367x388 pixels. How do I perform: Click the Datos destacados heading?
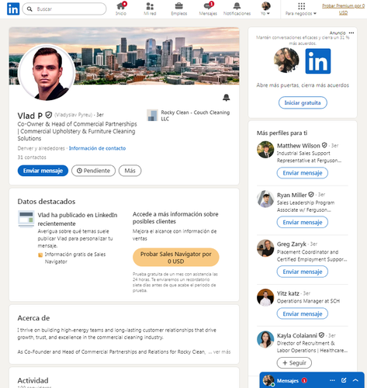tap(47, 202)
